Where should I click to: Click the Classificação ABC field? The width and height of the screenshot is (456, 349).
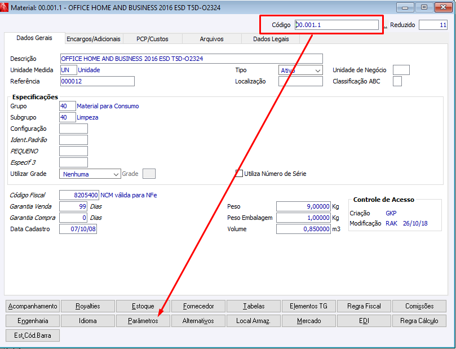click(x=397, y=81)
